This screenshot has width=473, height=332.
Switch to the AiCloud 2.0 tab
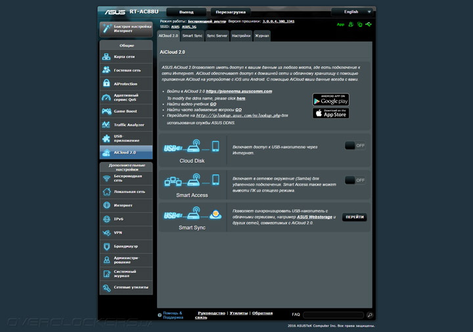168,36
